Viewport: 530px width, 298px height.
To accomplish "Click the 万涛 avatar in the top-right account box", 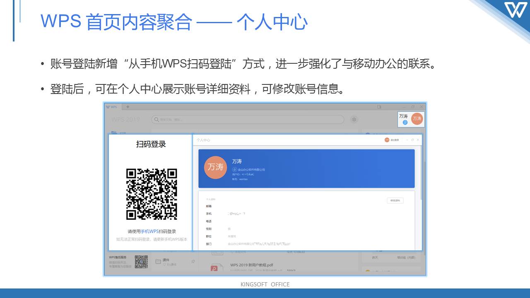I will click(x=417, y=119).
